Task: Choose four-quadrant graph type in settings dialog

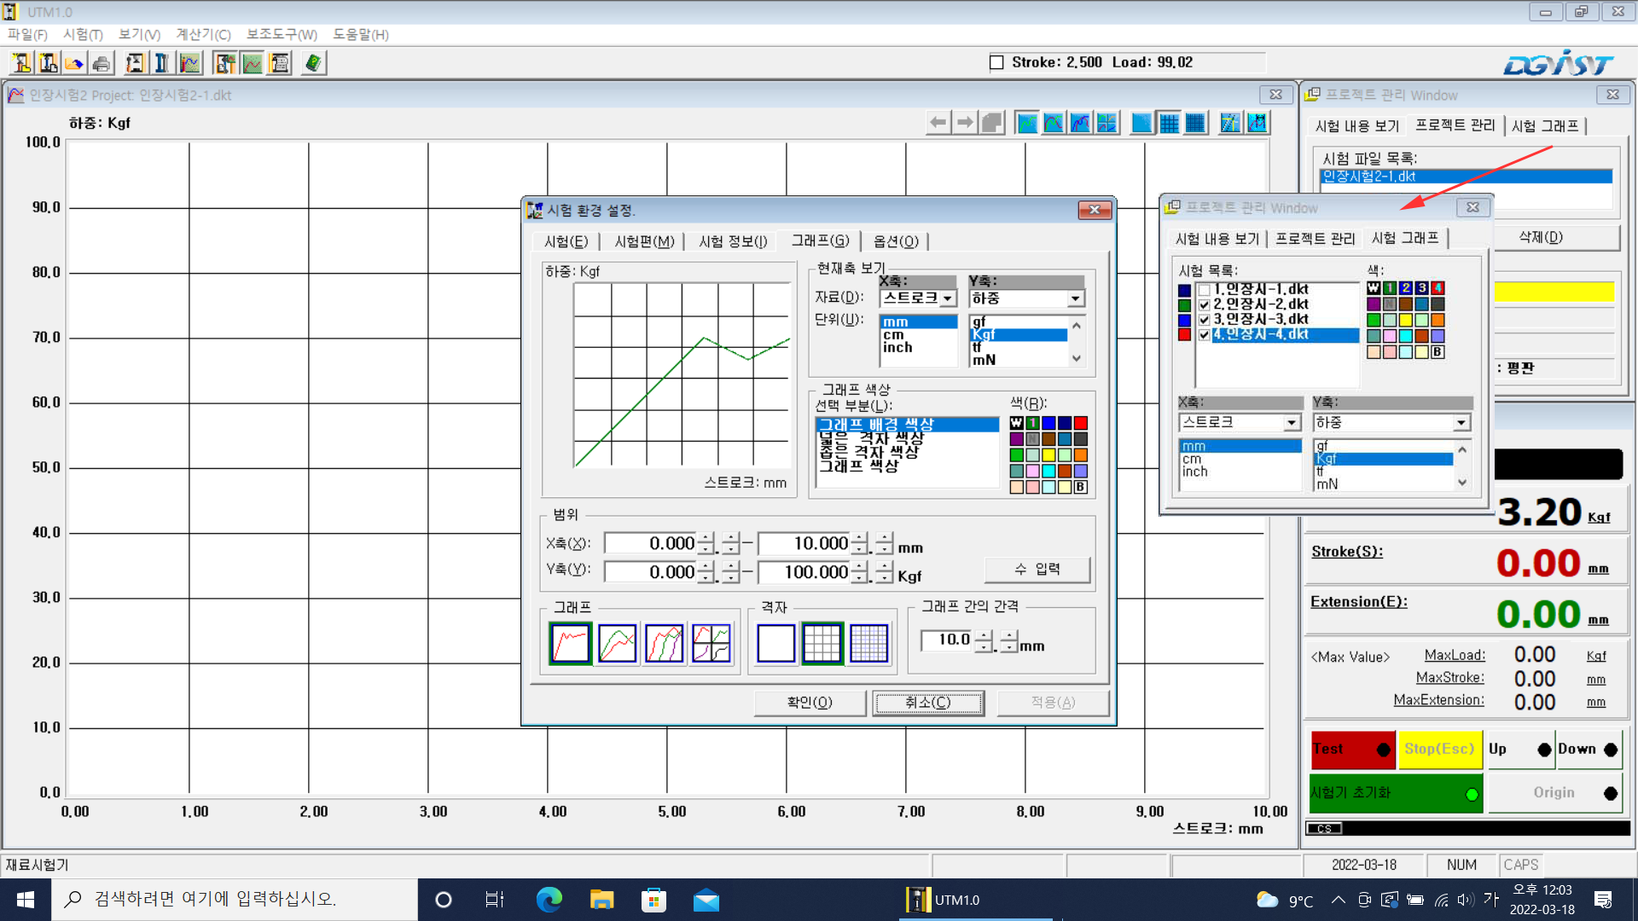Action: [x=712, y=643]
